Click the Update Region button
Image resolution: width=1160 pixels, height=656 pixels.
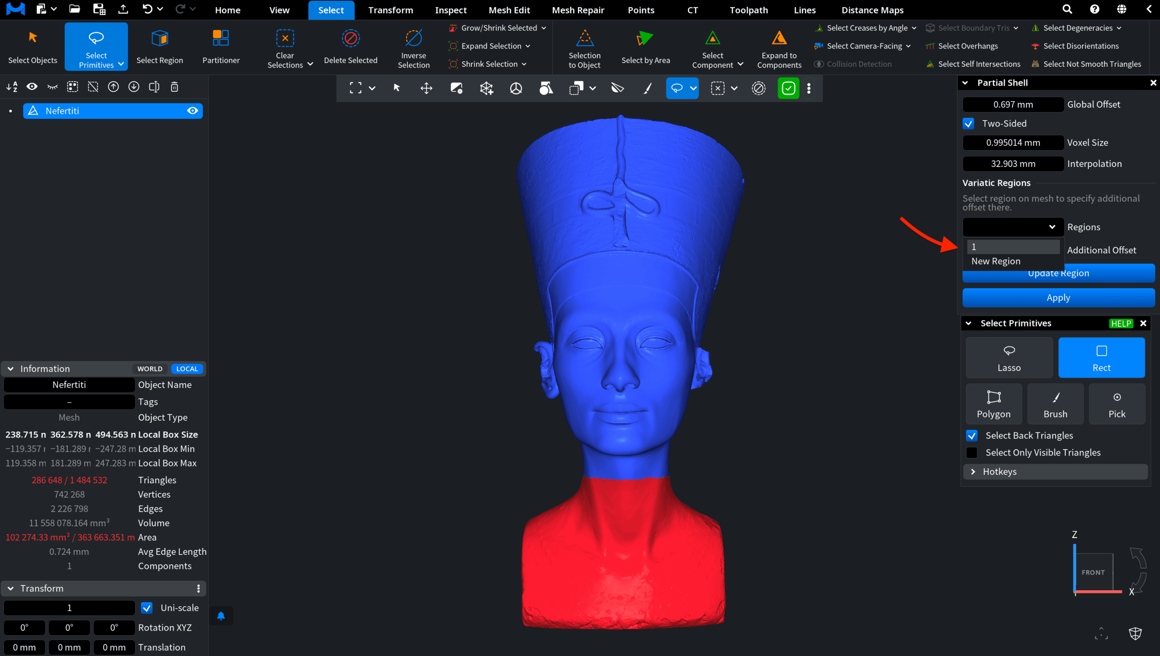(x=1058, y=273)
